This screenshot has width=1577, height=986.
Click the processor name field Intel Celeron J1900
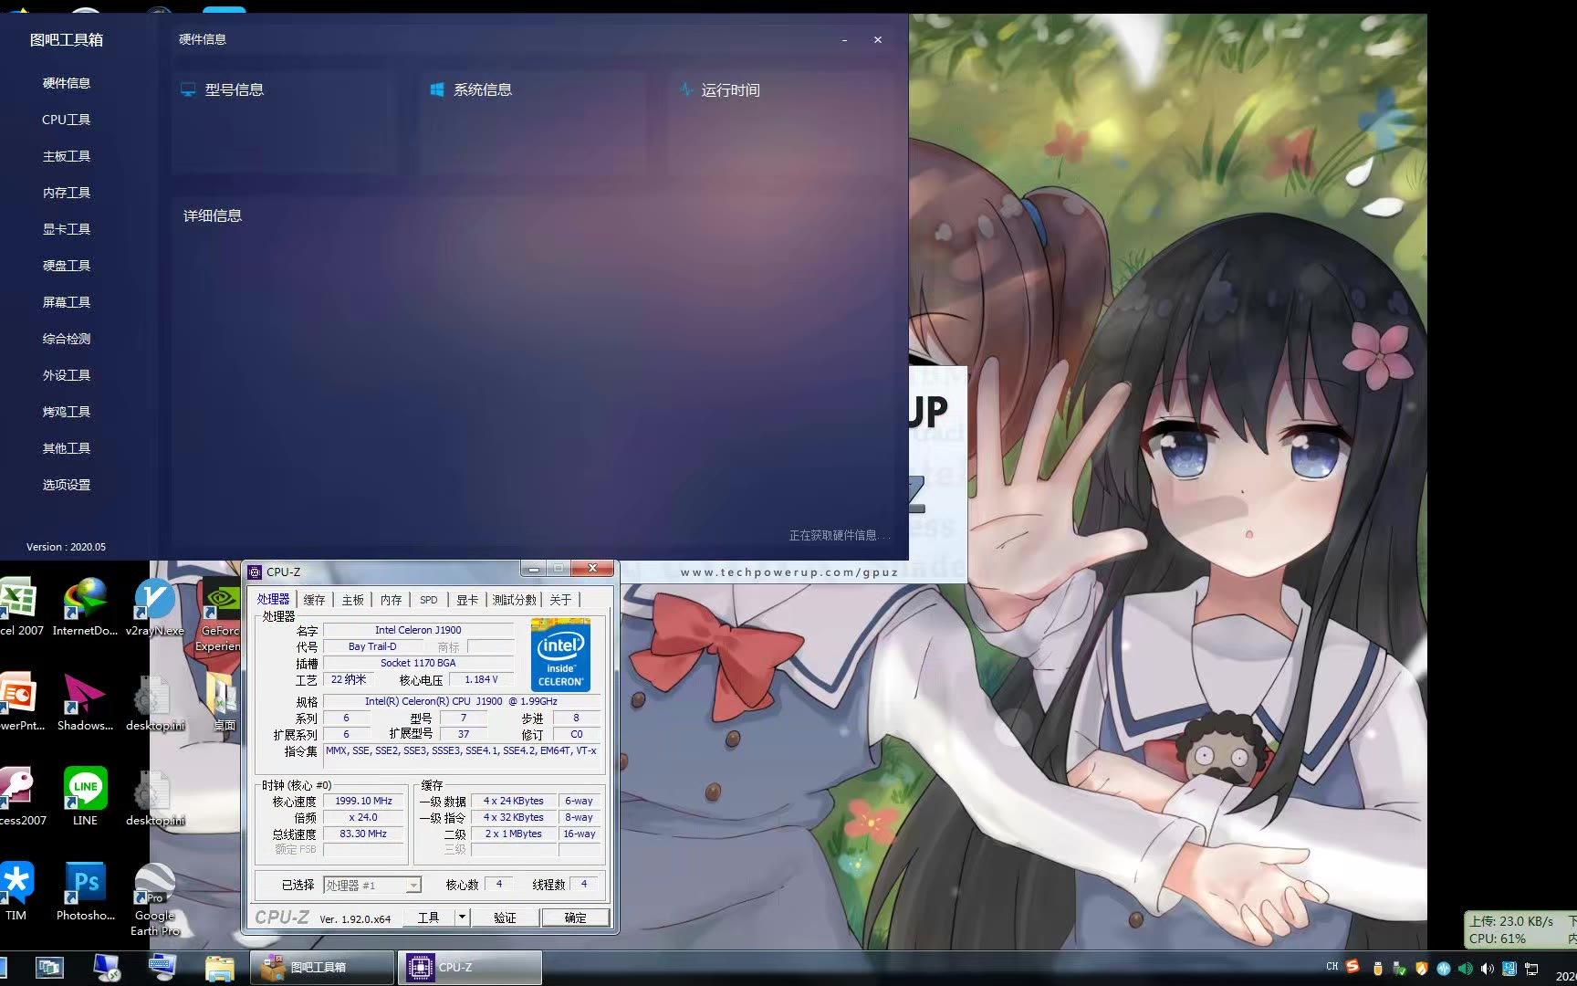pyautogui.click(x=418, y=630)
